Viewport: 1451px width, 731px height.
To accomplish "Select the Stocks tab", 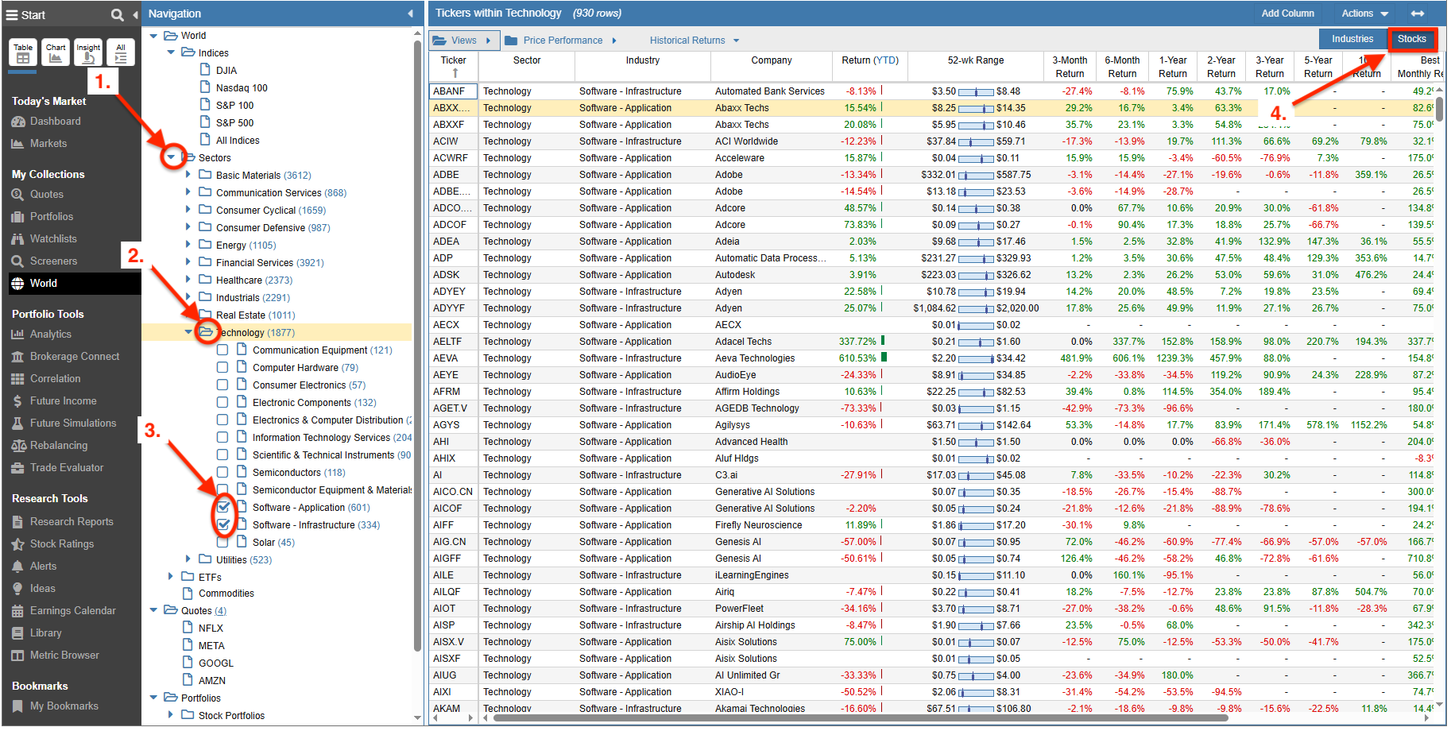I will tap(1412, 39).
